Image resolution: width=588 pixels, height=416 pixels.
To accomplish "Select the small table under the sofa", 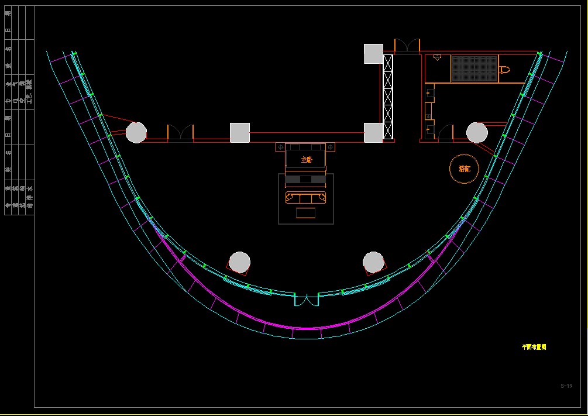I will click(x=305, y=213).
